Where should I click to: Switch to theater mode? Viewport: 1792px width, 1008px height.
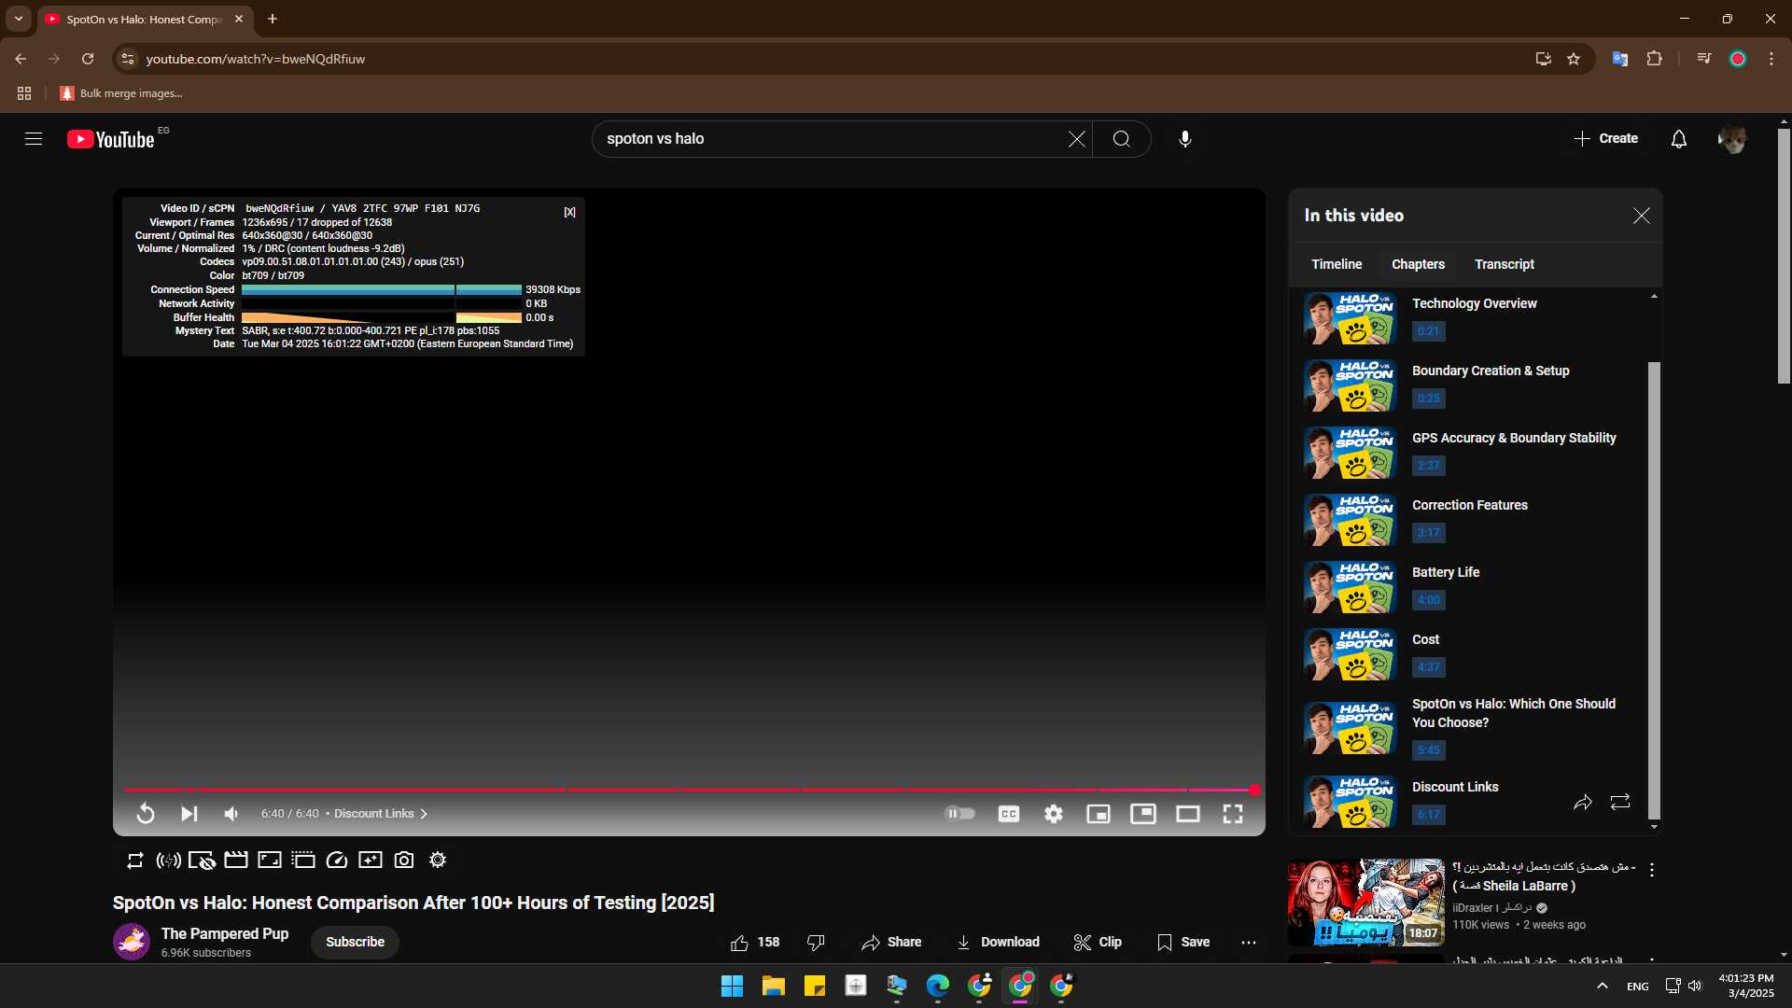click(1188, 814)
